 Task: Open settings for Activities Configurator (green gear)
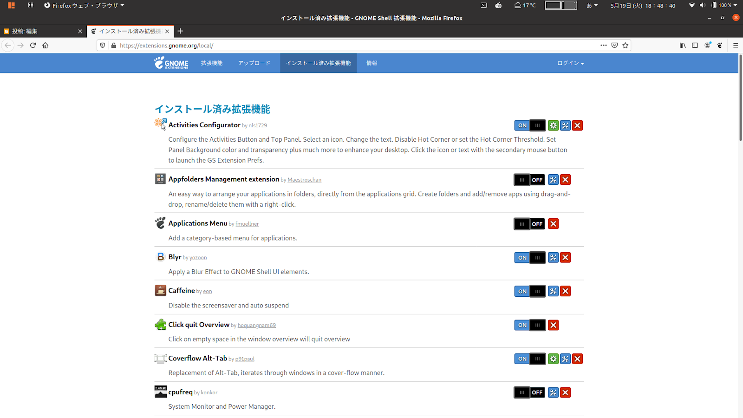click(x=553, y=125)
